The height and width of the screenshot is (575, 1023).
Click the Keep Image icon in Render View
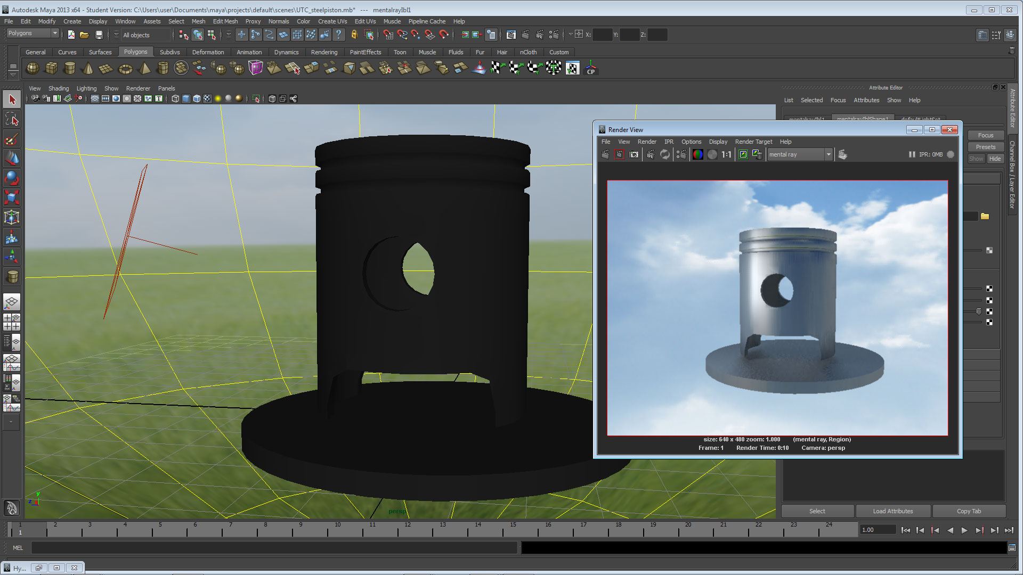(x=743, y=154)
